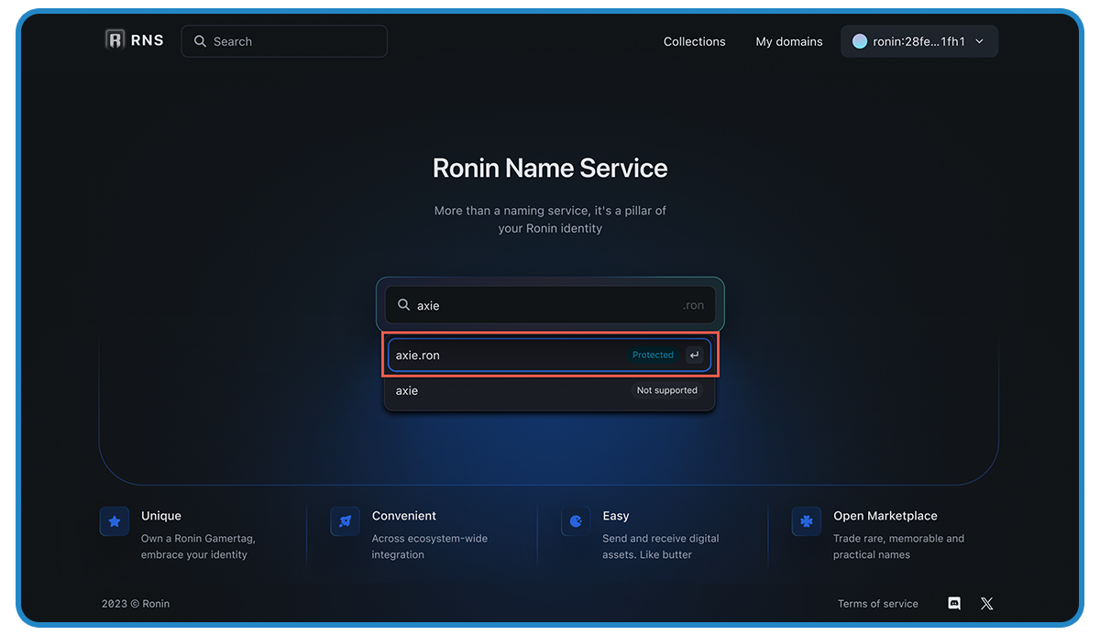
Task: Click the 2023 © Ronin footer text
Action: coord(136,604)
